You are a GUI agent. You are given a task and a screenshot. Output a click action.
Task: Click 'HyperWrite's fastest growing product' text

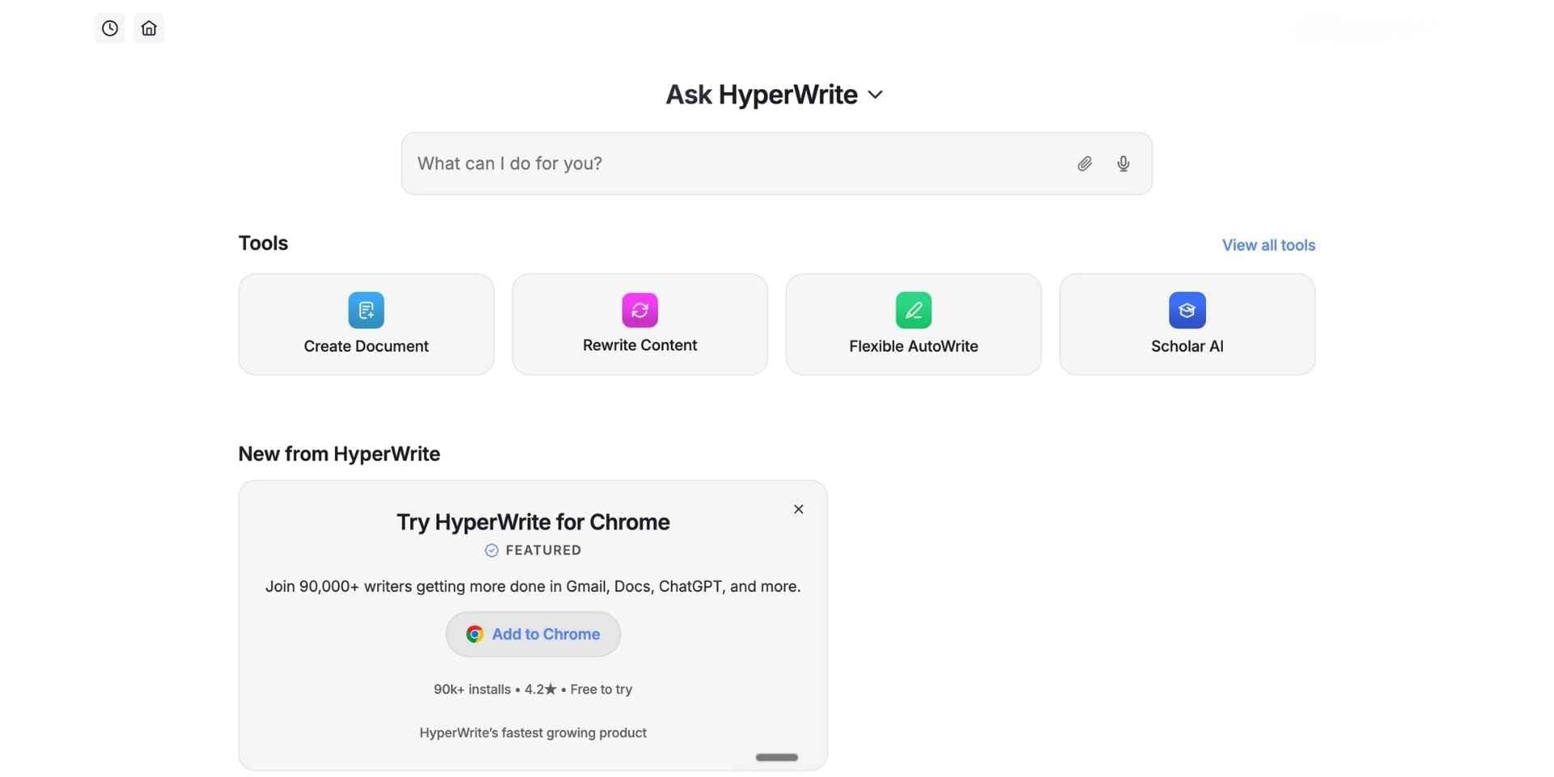pyautogui.click(x=533, y=732)
